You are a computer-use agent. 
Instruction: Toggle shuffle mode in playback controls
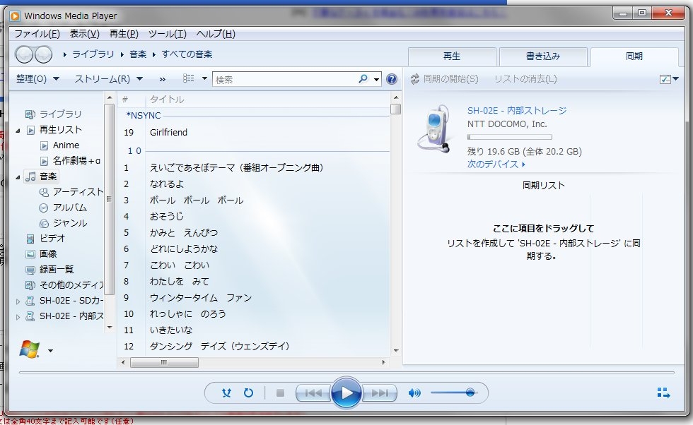226,393
